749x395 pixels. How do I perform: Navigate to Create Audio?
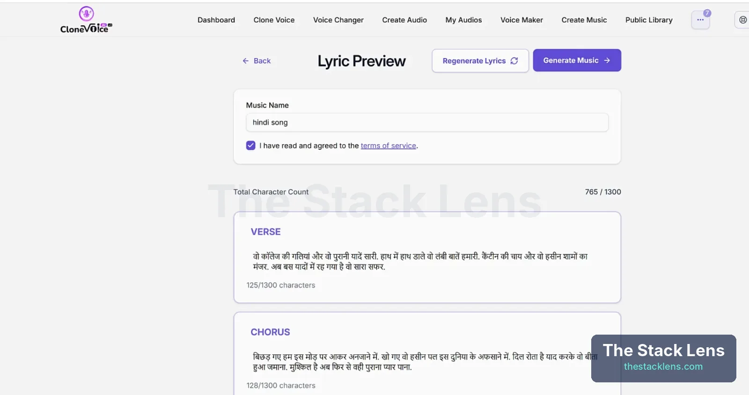404,20
